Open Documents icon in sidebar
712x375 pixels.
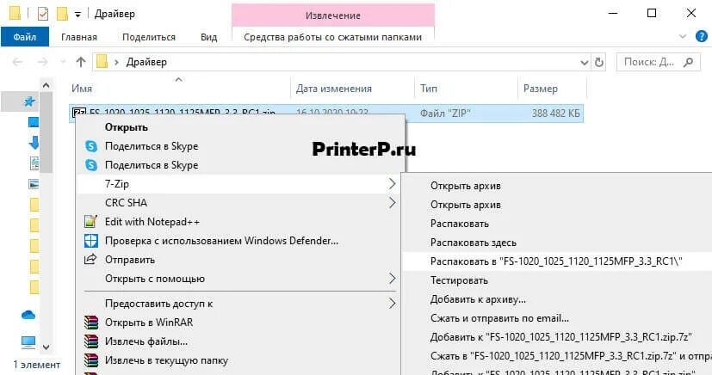coord(34,163)
